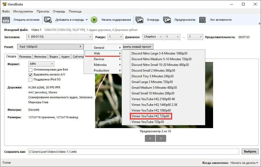Select Gmail Large 3 Minutes 720p30
This screenshot has width=261, height=167.
click(164, 82)
